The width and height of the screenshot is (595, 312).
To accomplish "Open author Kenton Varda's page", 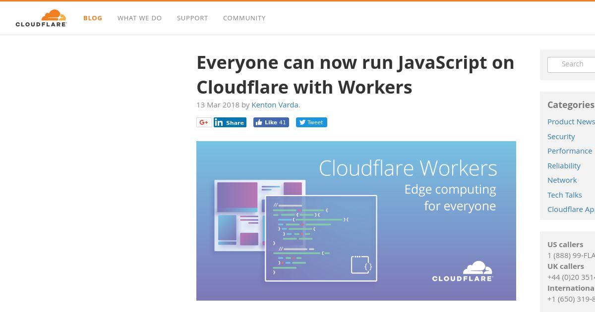I will click(275, 104).
